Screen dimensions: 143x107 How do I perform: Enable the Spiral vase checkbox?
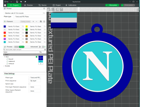coord(29,84)
